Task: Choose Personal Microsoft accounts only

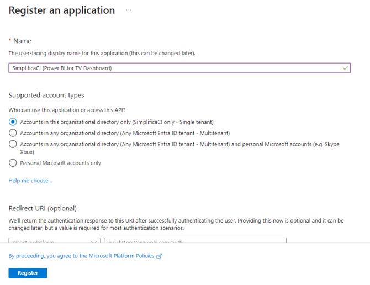Action: point(13,163)
